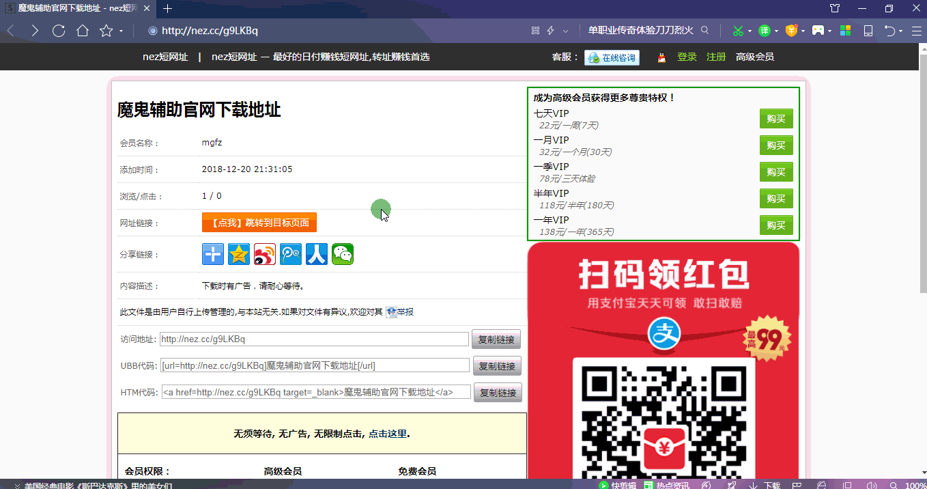This screenshot has height=489, width=927.
Task: Click the undo closed-tab arrow icon
Action: (x=889, y=31)
